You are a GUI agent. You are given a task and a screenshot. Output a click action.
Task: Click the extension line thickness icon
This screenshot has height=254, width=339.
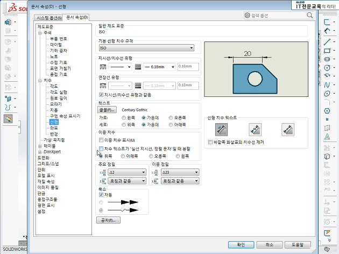[138, 86]
